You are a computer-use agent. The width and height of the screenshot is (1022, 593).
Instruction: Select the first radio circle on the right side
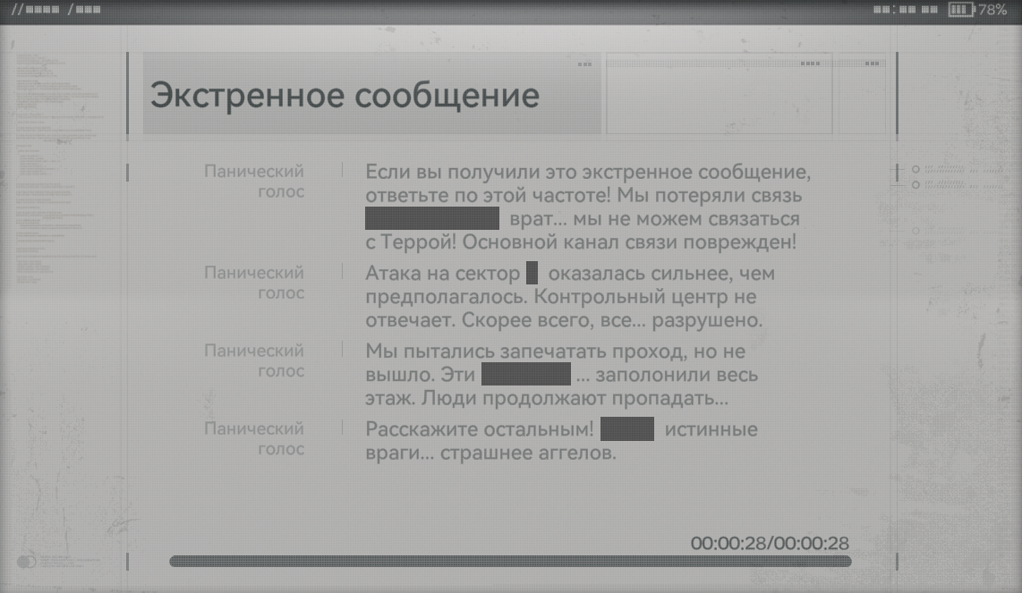916,169
